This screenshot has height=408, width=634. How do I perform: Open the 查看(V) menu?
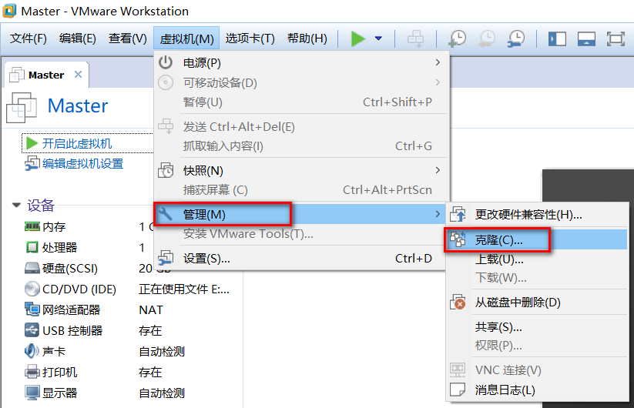pos(127,38)
